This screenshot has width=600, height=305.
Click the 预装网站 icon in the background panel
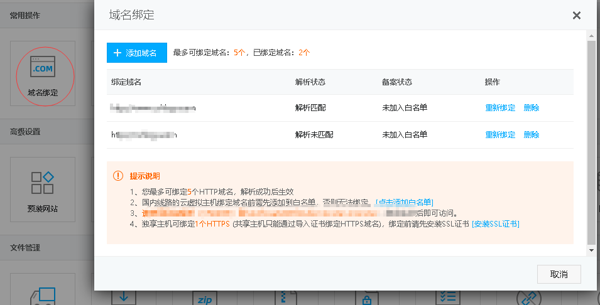[x=43, y=190]
